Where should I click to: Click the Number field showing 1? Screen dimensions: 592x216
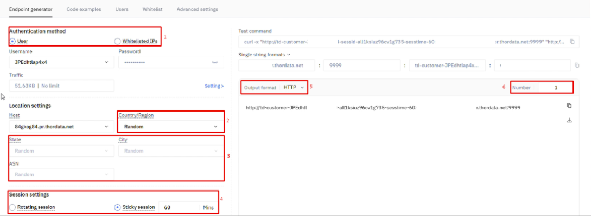(x=555, y=88)
